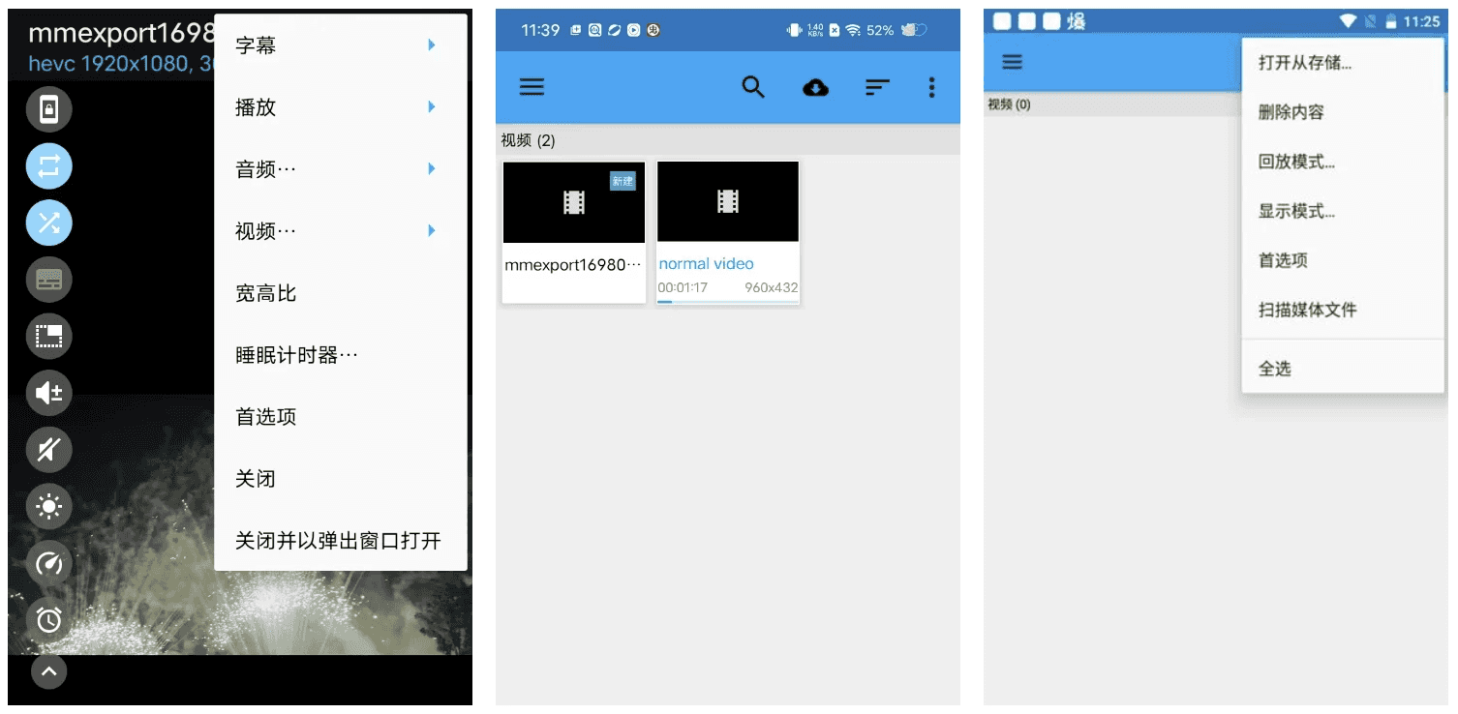1458x714 pixels.
Task: Adjust brightness via the sun icon
Action: point(48,507)
